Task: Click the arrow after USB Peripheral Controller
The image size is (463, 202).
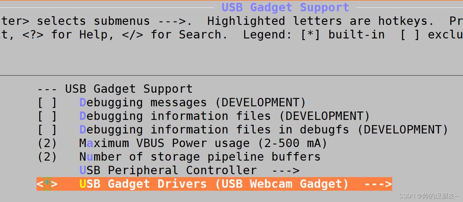Action: pyautogui.click(x=286, y=170)
